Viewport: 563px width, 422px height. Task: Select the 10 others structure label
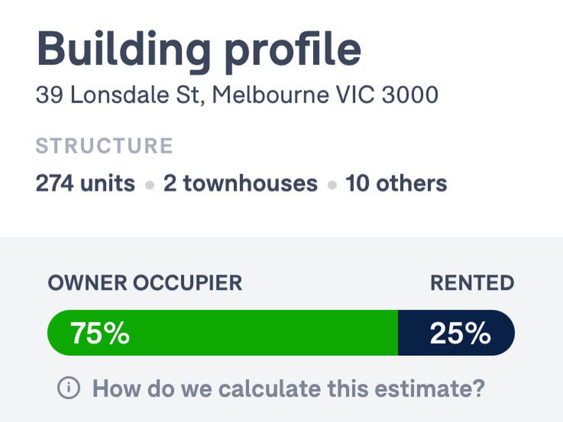(x=396, y=183)
